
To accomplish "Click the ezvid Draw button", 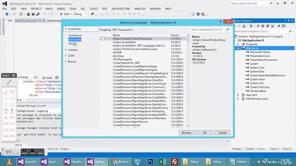I will [x=40, y=152].
